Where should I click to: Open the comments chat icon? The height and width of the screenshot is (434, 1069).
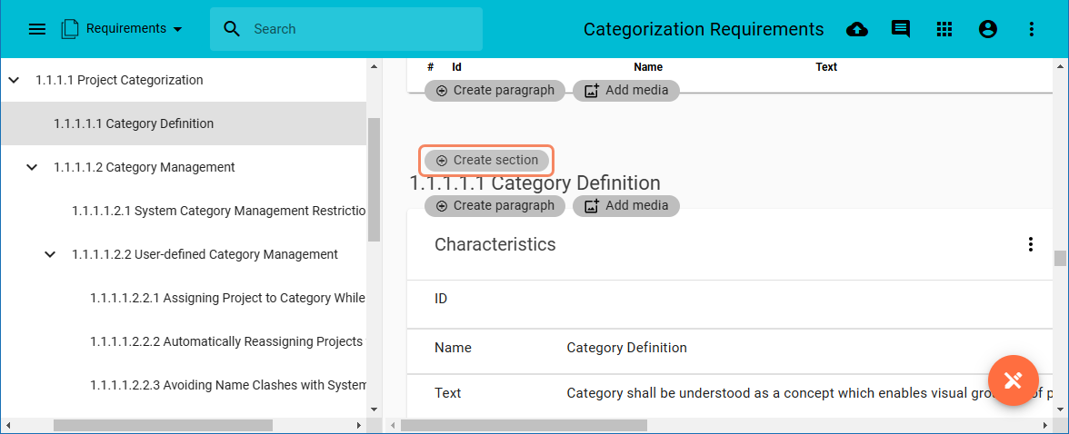pyautogui.click(x=900, y=29)
